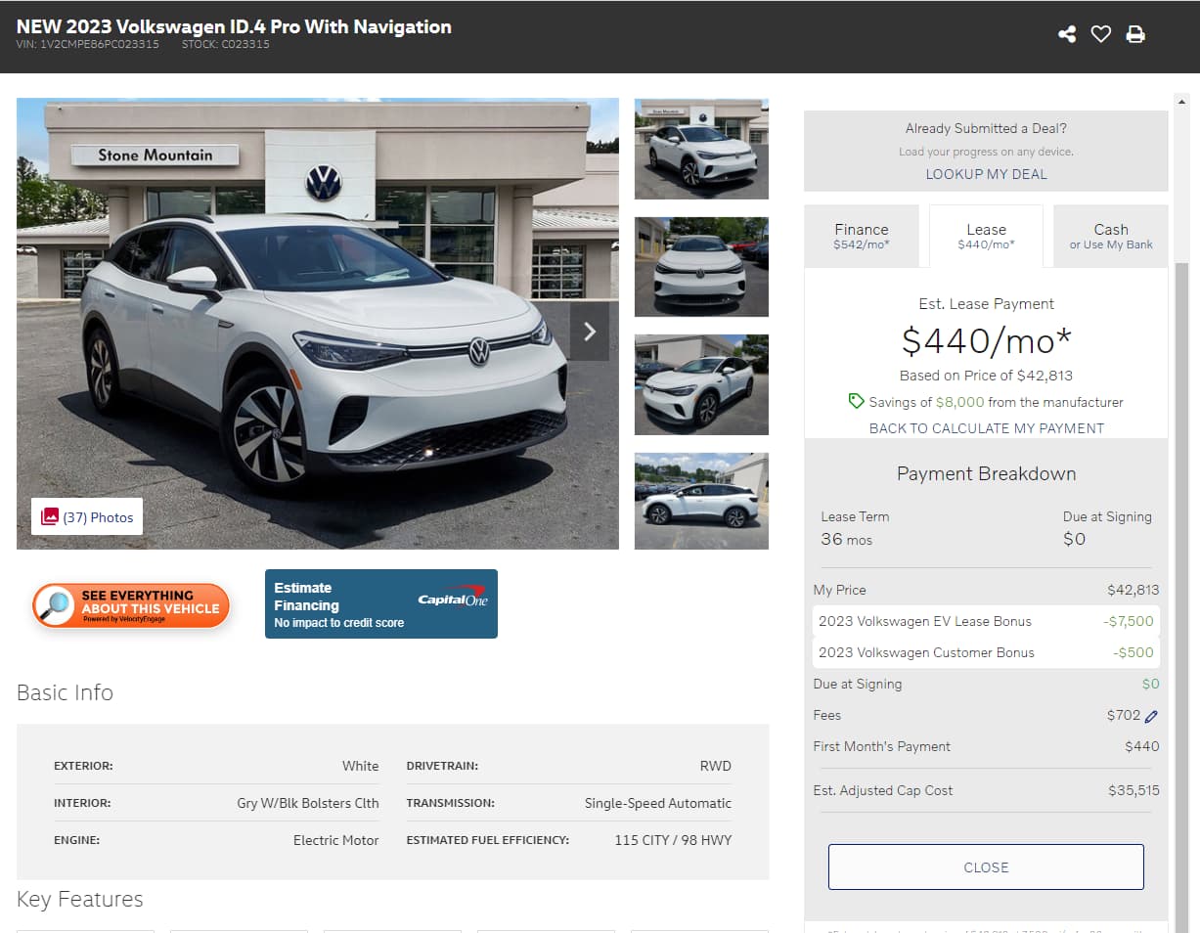
Task: Click LOOKUP MY DEAL link
Action: (987, 174)
